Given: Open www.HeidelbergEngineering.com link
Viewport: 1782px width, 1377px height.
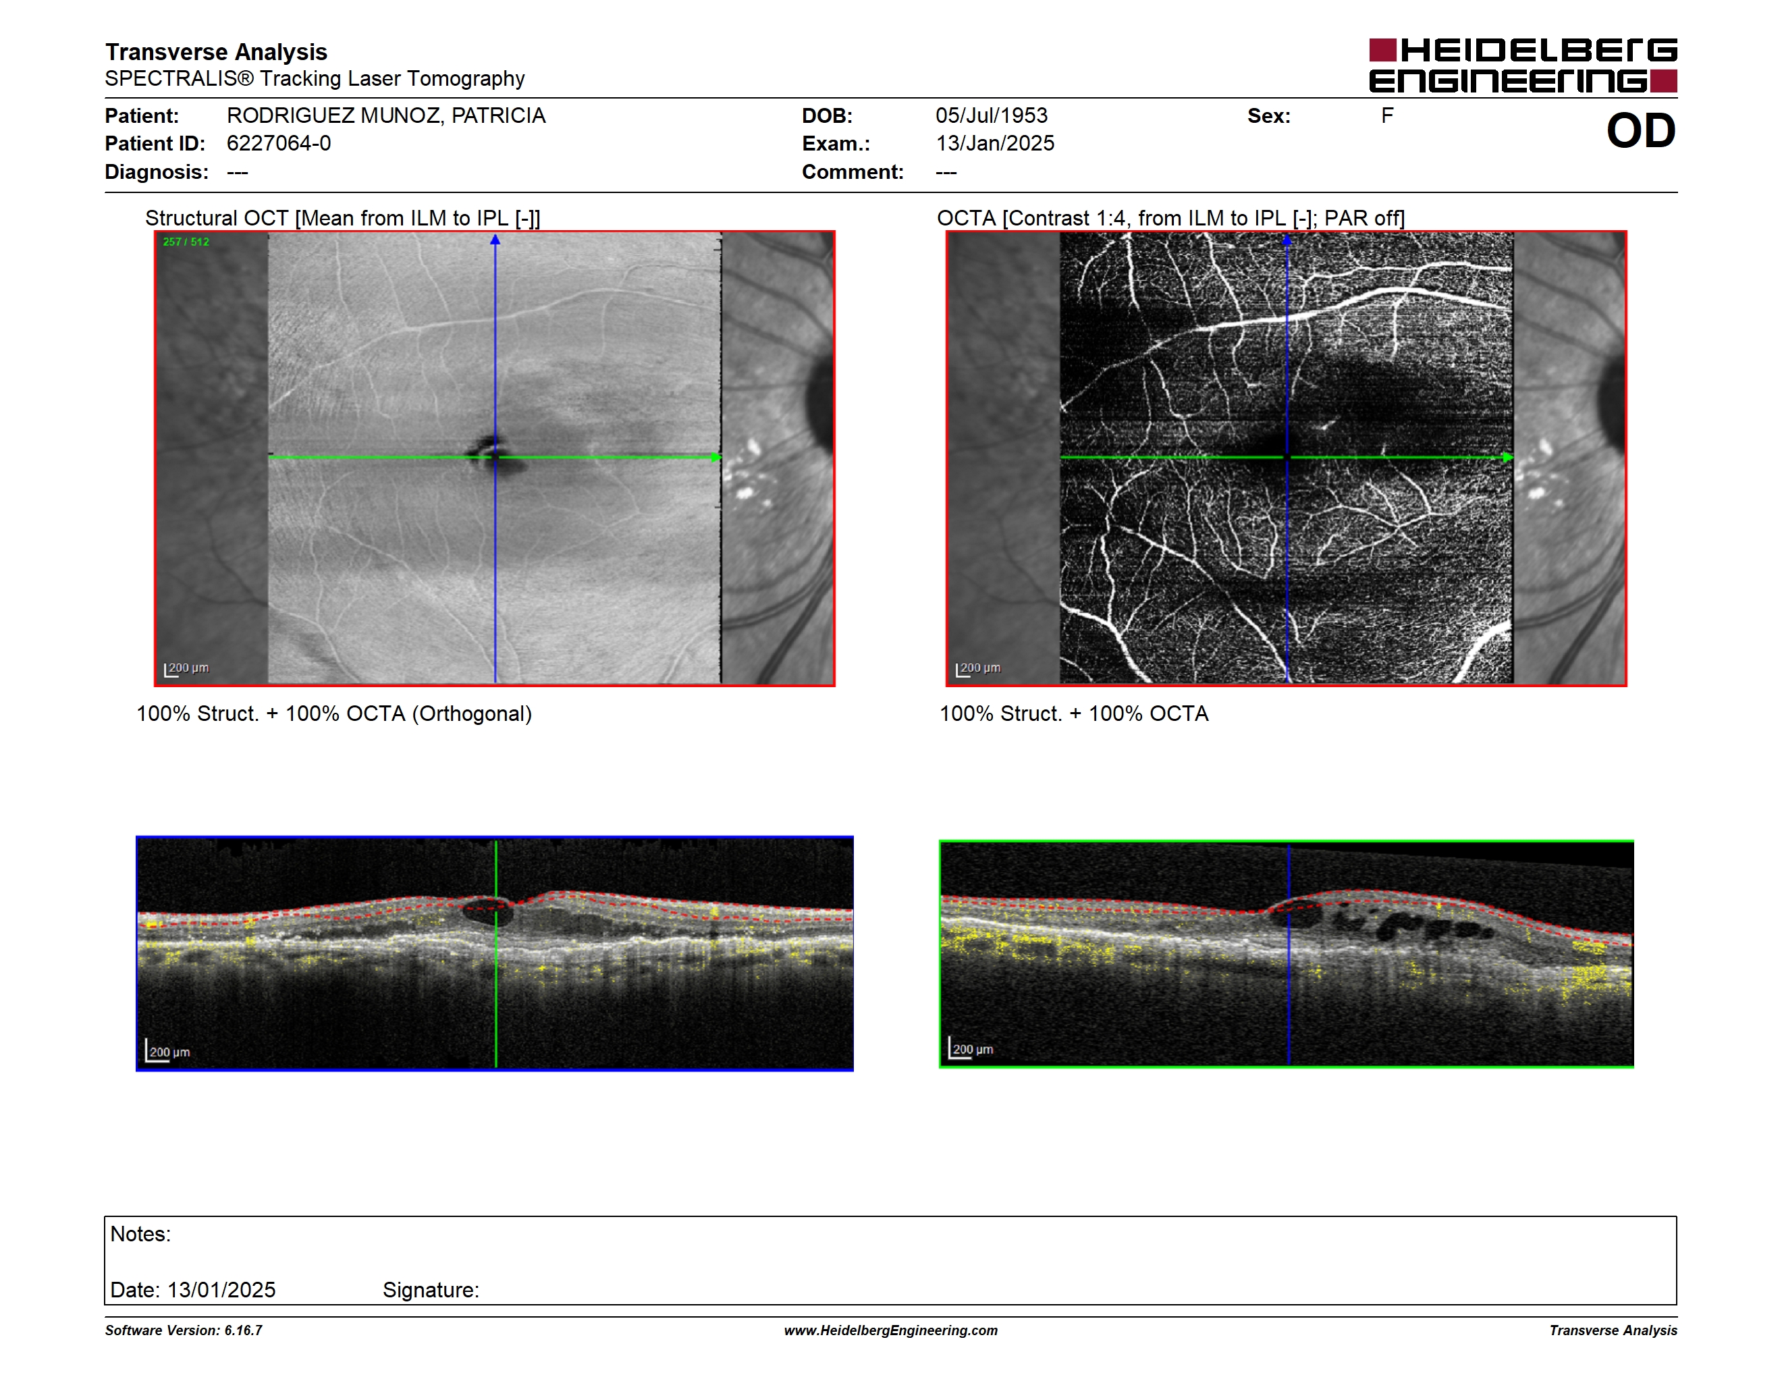Looking at the screenshot, I should pyautogui.click(x=891, y=1330).
